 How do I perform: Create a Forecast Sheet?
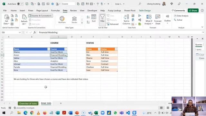coord(158,20)
